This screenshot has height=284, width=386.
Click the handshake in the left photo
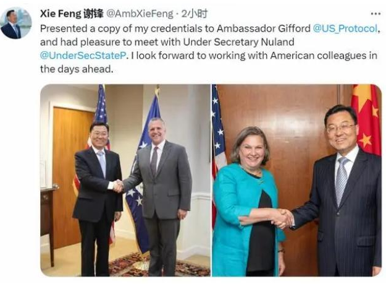[x=118, y=186]
